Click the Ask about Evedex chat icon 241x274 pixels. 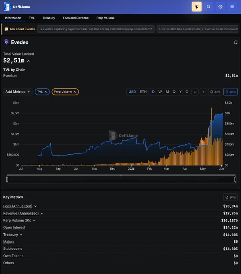point(6,29)
